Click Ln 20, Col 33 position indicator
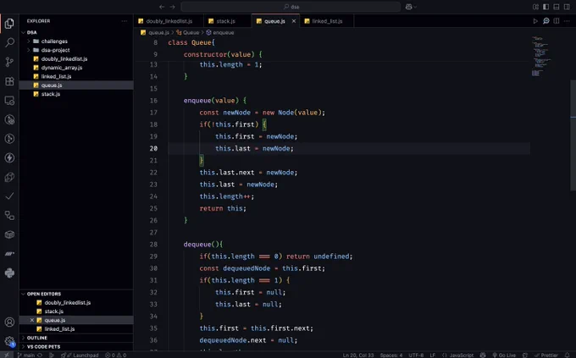Screen dimensions: 576x358 click(358, 355)
